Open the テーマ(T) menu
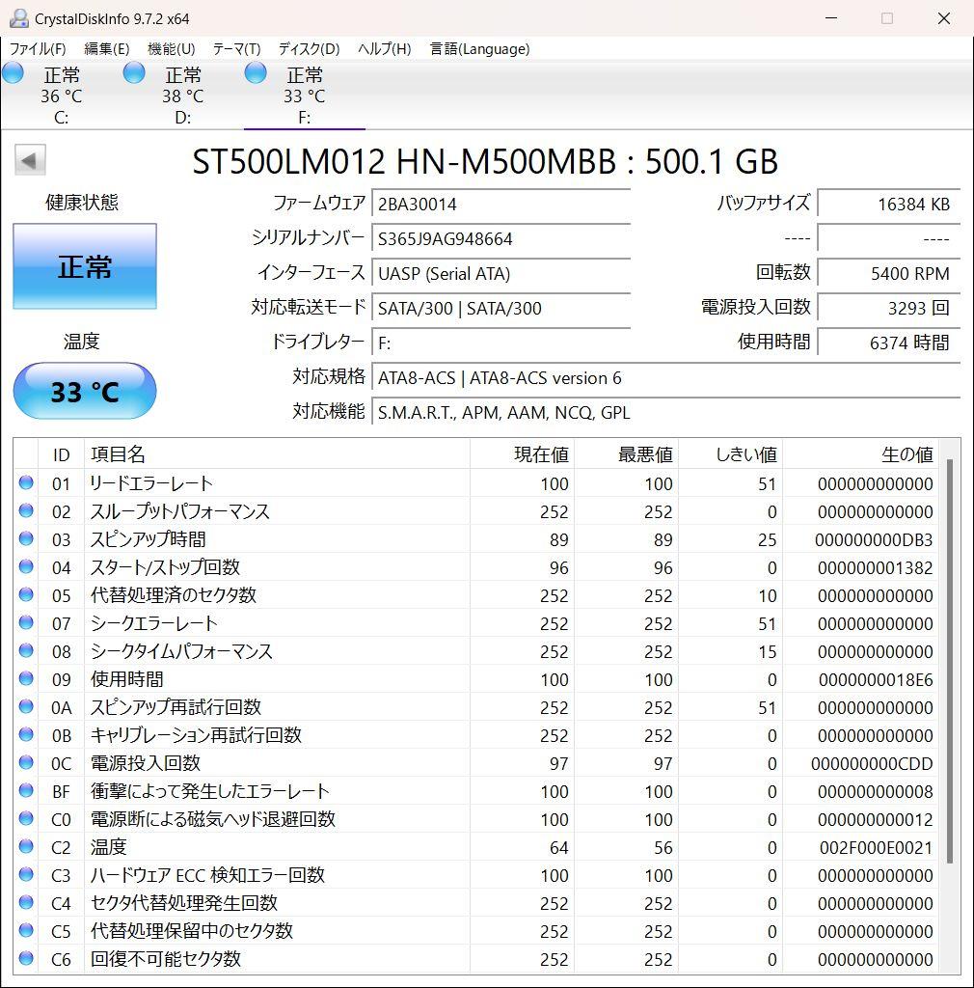Image resolution: width=974 pixels, height=988 pixels. pyautogui.click(x=236, y=48)
